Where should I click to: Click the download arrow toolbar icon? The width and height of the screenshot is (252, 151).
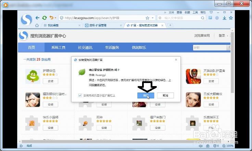click(225, 18)
